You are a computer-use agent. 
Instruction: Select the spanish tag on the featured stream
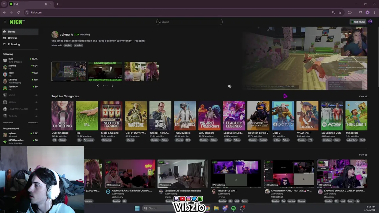78,45
